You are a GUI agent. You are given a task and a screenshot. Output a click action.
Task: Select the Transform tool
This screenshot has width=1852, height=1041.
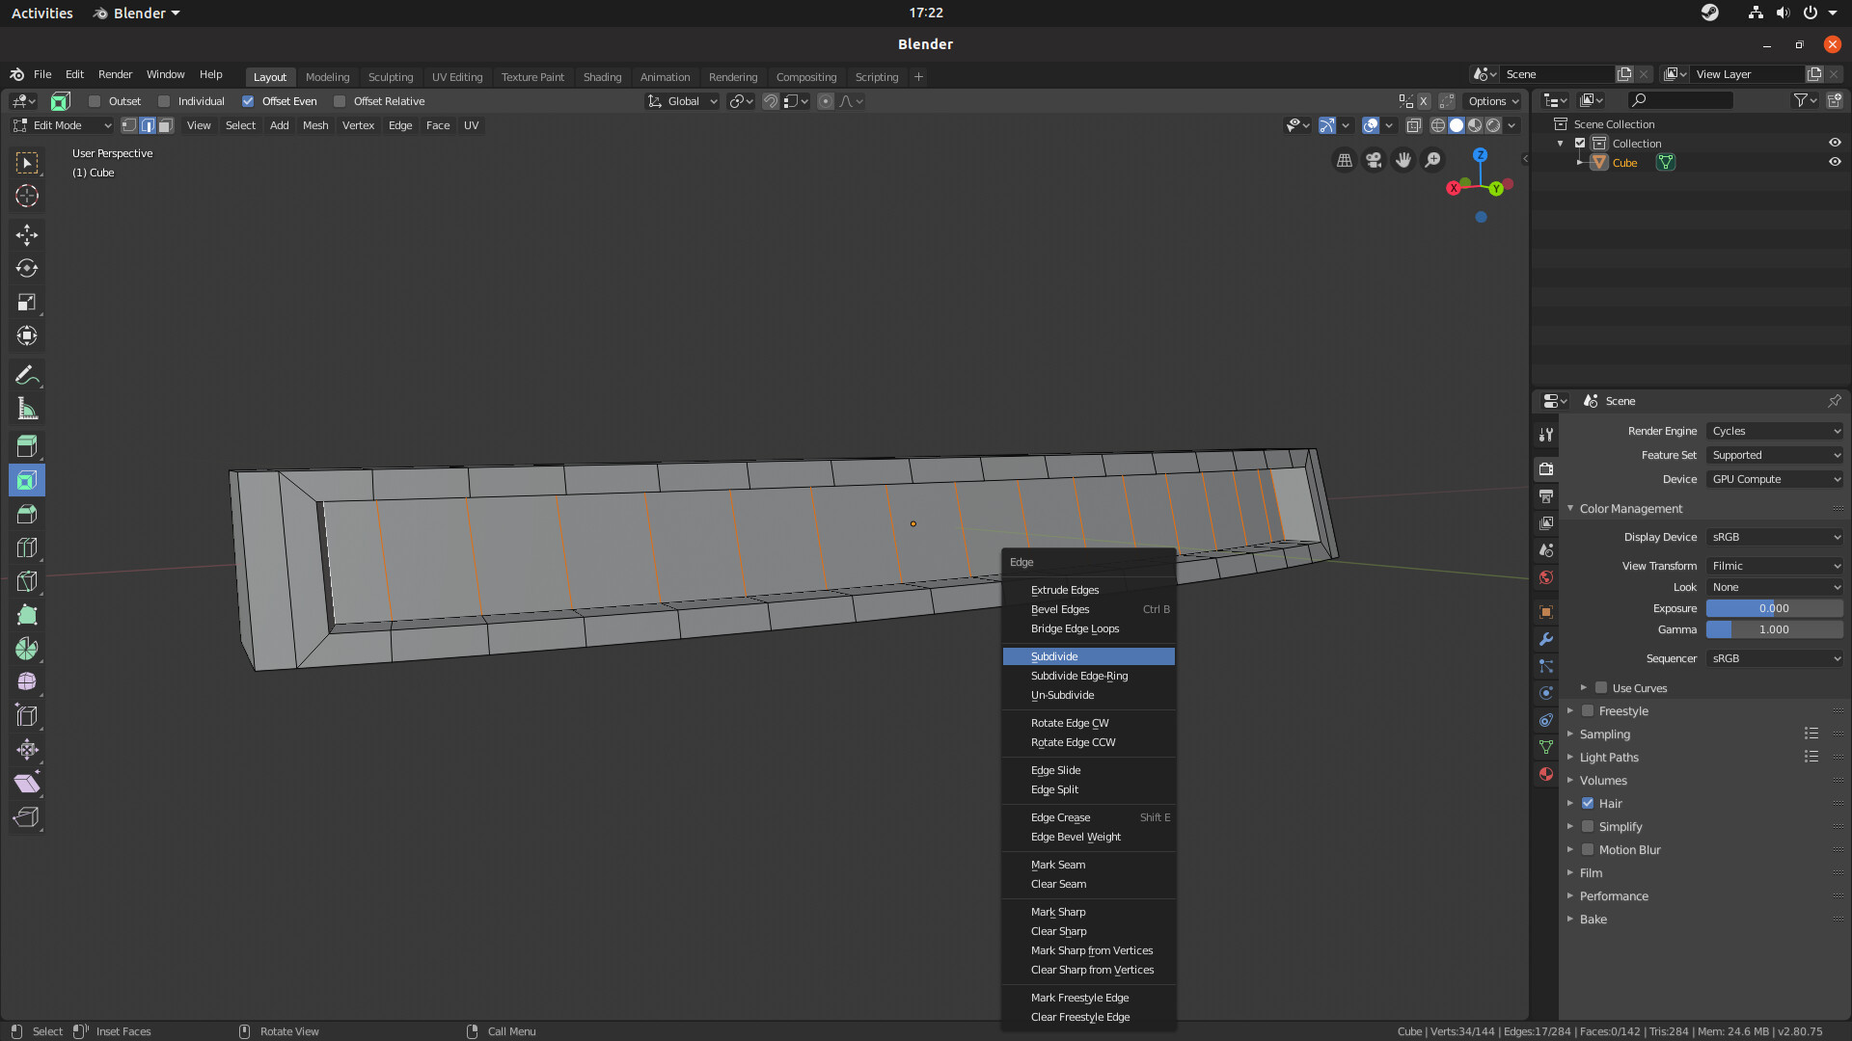(27, 336)
